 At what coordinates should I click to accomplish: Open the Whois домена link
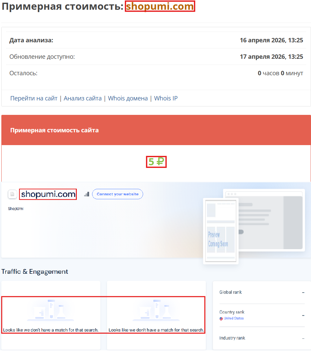(127, 98)
